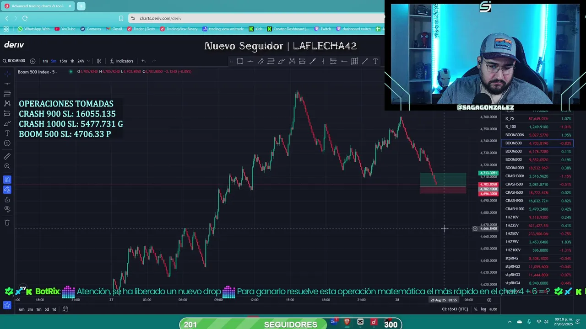Toggle lock all drawing tools
Screen dimensions: 586x329
[x=7, y=200]
